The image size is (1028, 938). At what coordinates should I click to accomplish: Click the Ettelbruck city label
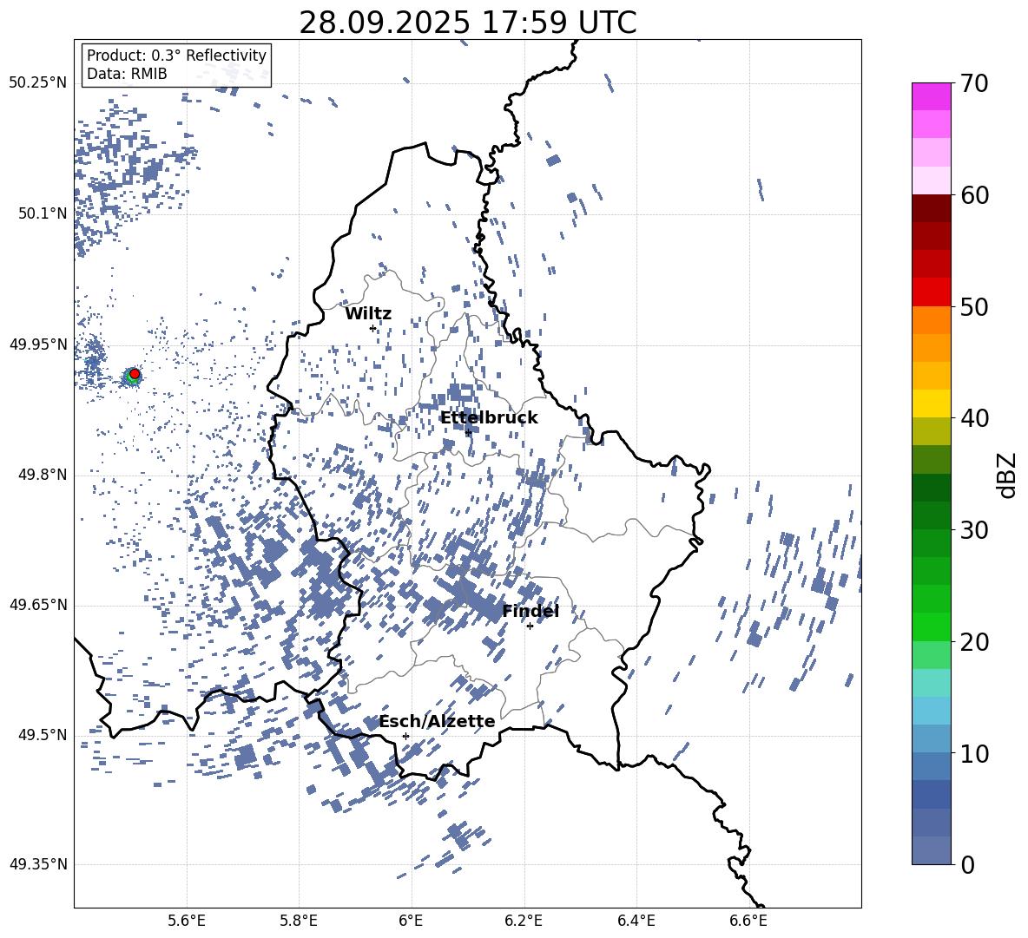point(489,418)
